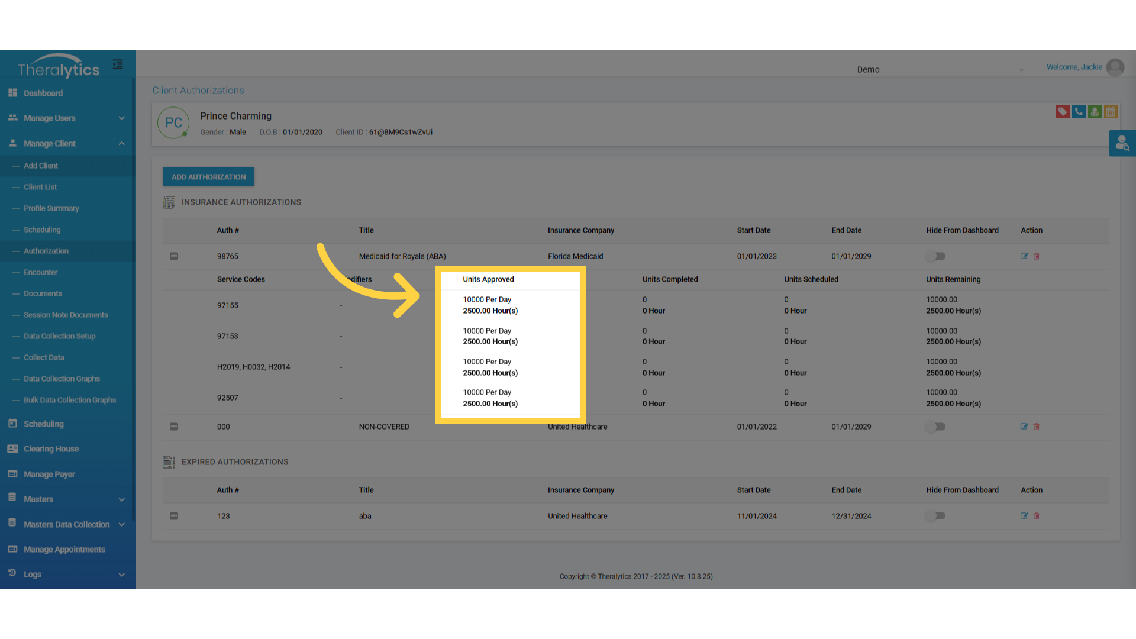This screenshot has height=639, width=1136.
Task: Click the red tag icon in client header
Action: (x=1063, y=112)
